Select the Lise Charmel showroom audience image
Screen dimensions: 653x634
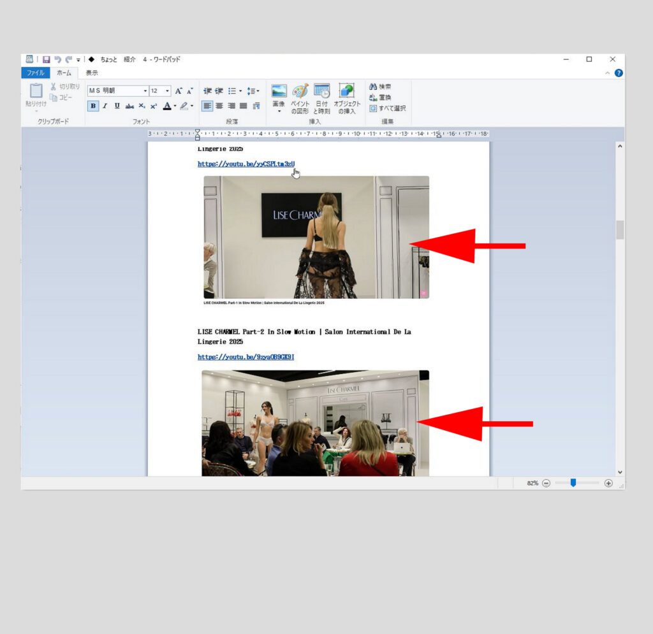[315, 423]
